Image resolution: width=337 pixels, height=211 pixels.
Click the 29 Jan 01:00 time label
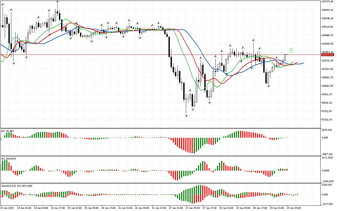(x=277, y=208)
